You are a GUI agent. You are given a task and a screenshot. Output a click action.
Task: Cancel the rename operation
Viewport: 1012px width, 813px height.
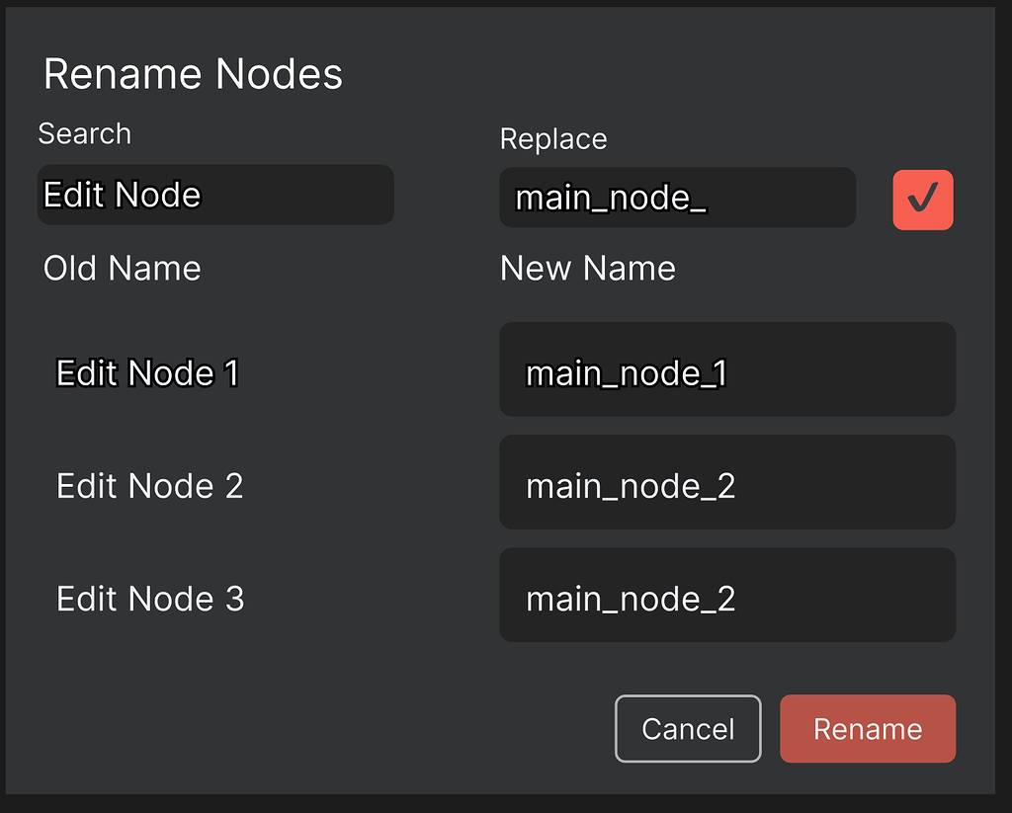point(688,728)
